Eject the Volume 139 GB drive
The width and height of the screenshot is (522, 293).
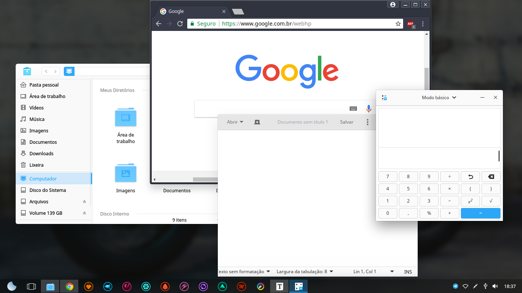[84, 213]
